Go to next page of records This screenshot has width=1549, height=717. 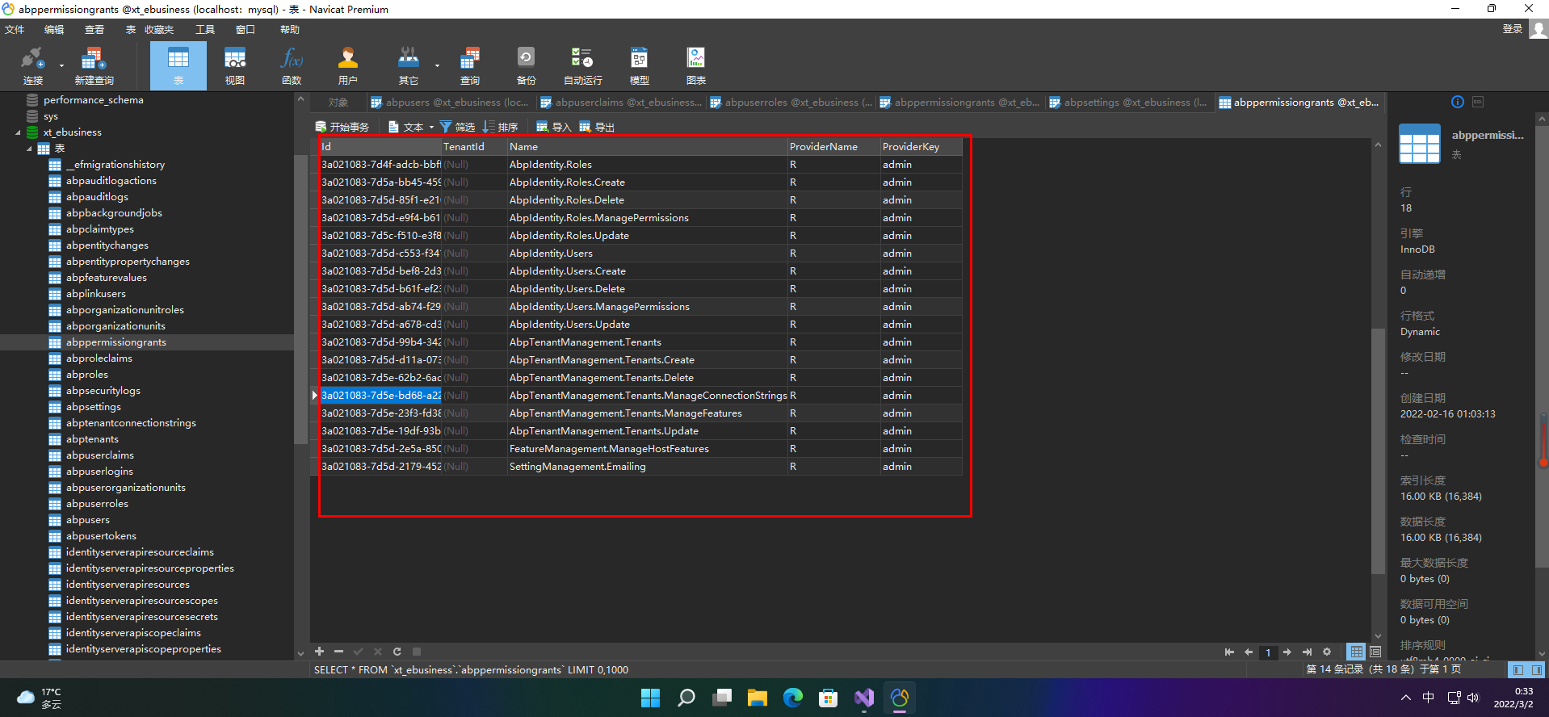(1287, 652)
